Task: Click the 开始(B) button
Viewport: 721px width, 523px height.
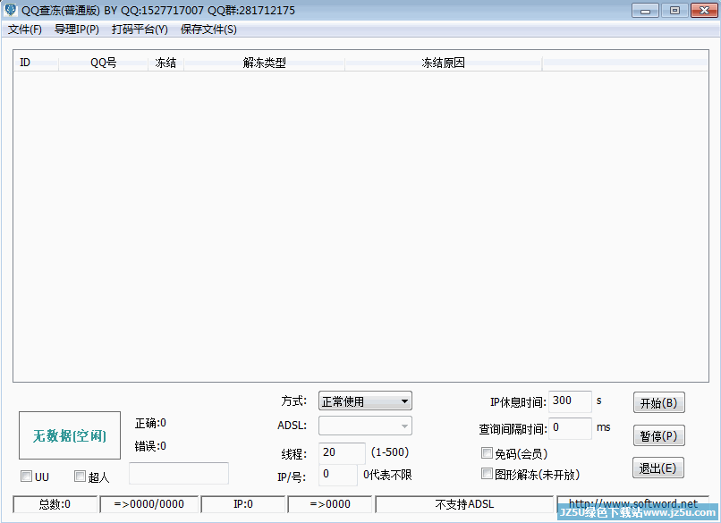Action: 659,403
